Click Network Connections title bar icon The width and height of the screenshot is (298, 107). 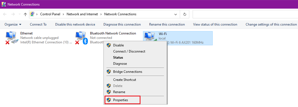coord(4,4)
